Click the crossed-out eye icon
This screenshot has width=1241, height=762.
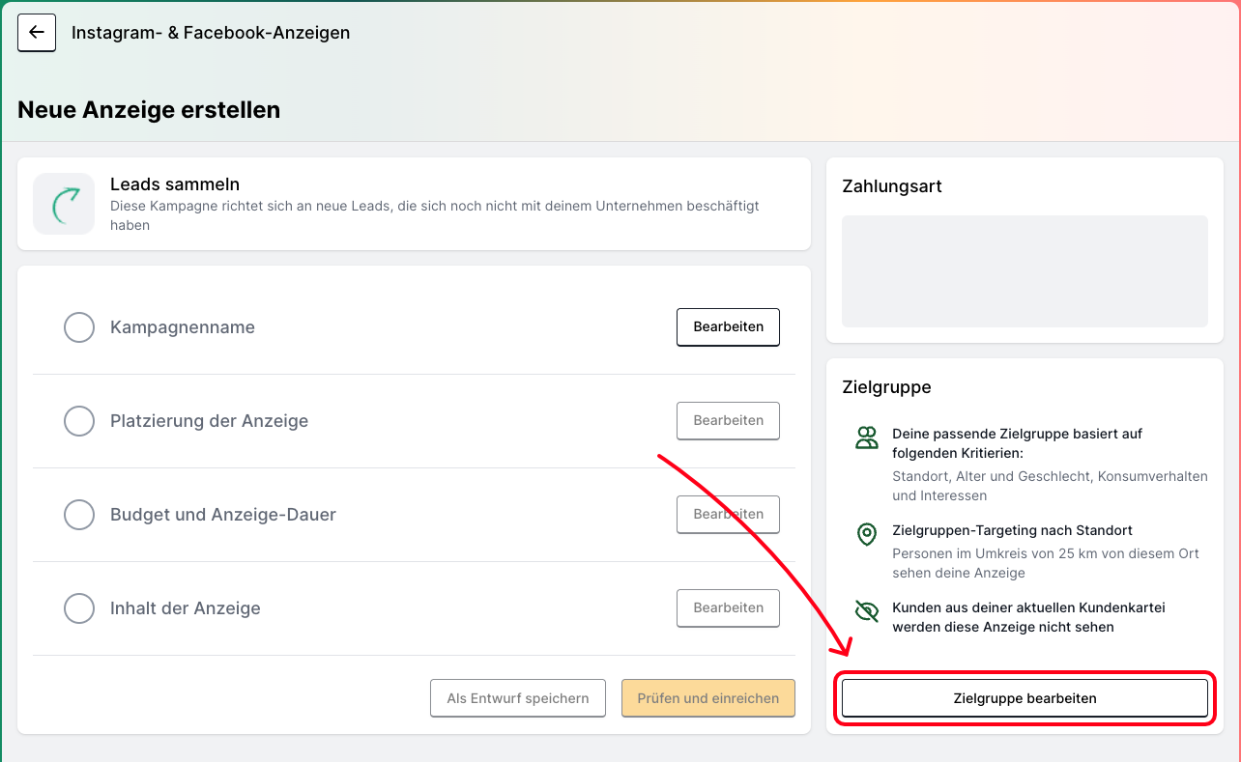[867, 611]
